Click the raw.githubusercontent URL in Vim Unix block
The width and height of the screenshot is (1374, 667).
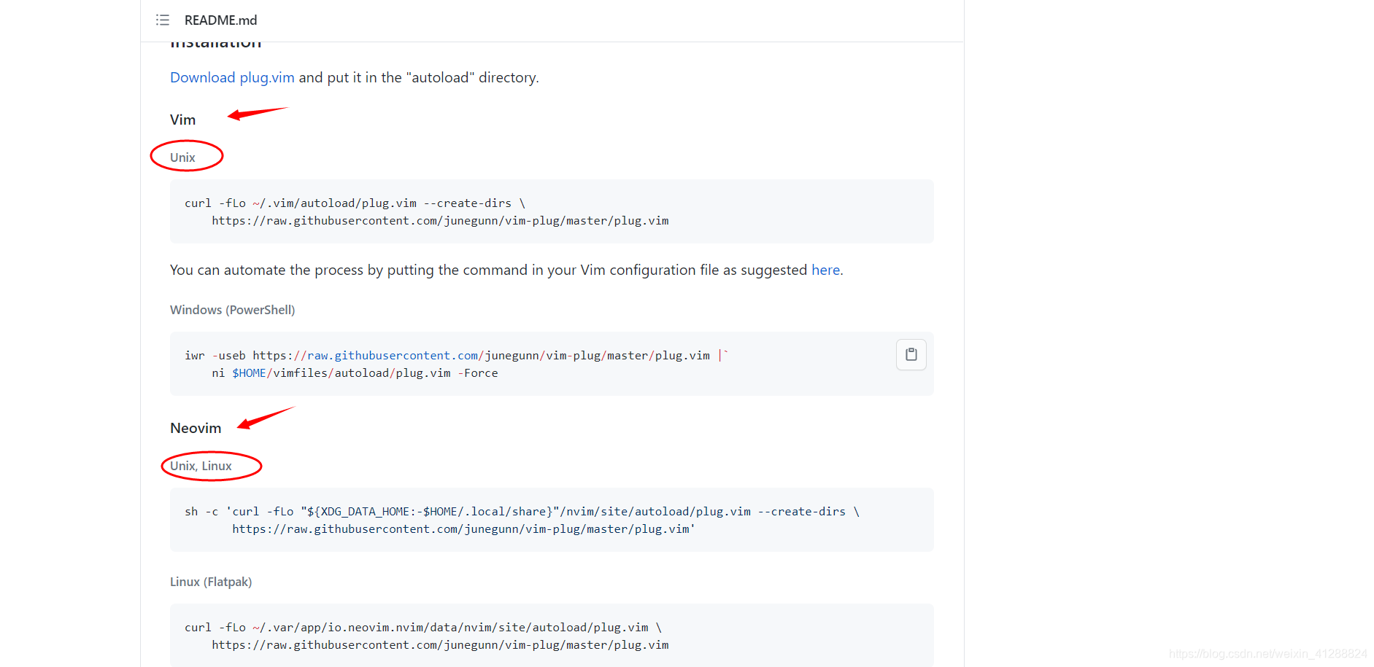click(440, 221)
